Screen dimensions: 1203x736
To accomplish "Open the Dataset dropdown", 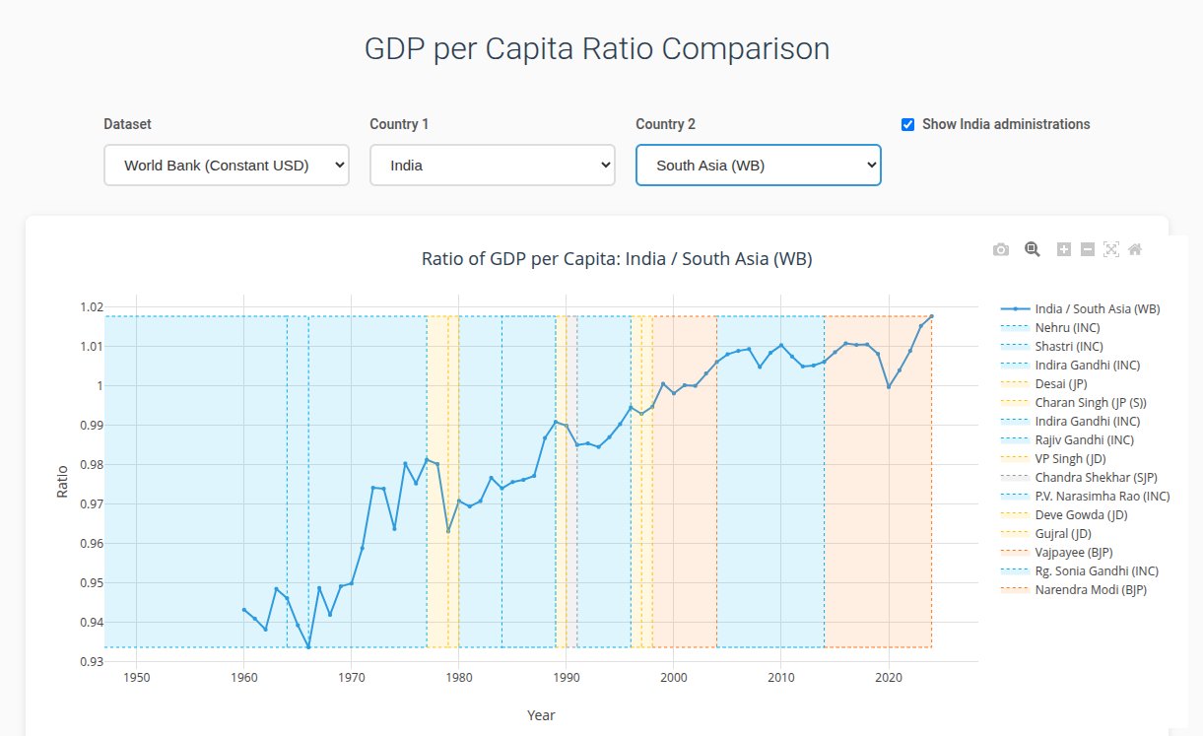I will (x=227, y=166).
